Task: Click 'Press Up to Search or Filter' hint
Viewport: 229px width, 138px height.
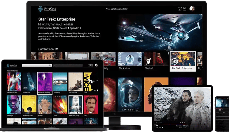Action: 117,9
